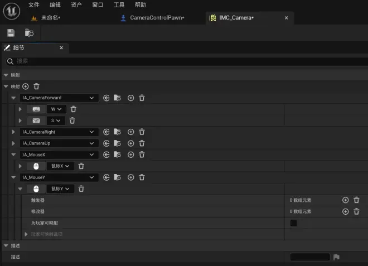Click the mouse key selector icon for 鼠标Y

point(36,188)
